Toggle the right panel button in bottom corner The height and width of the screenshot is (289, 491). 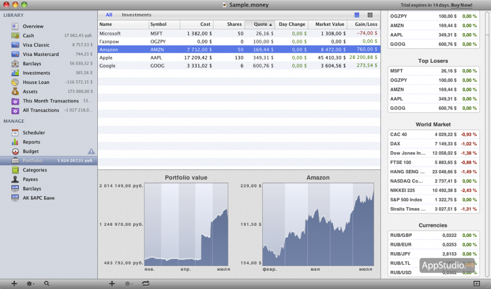[x=477, y=284]
